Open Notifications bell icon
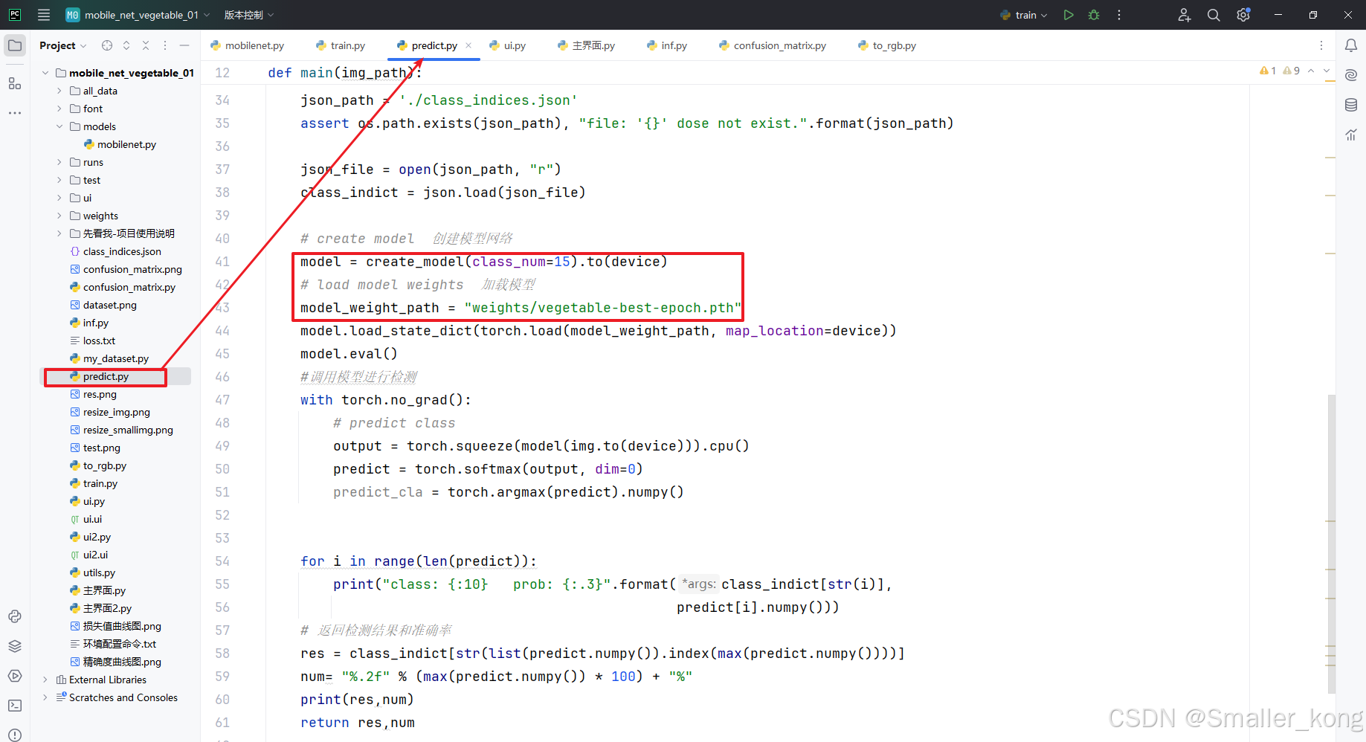The height and width of the screenshot is (742, 1366). (1351, 45)
